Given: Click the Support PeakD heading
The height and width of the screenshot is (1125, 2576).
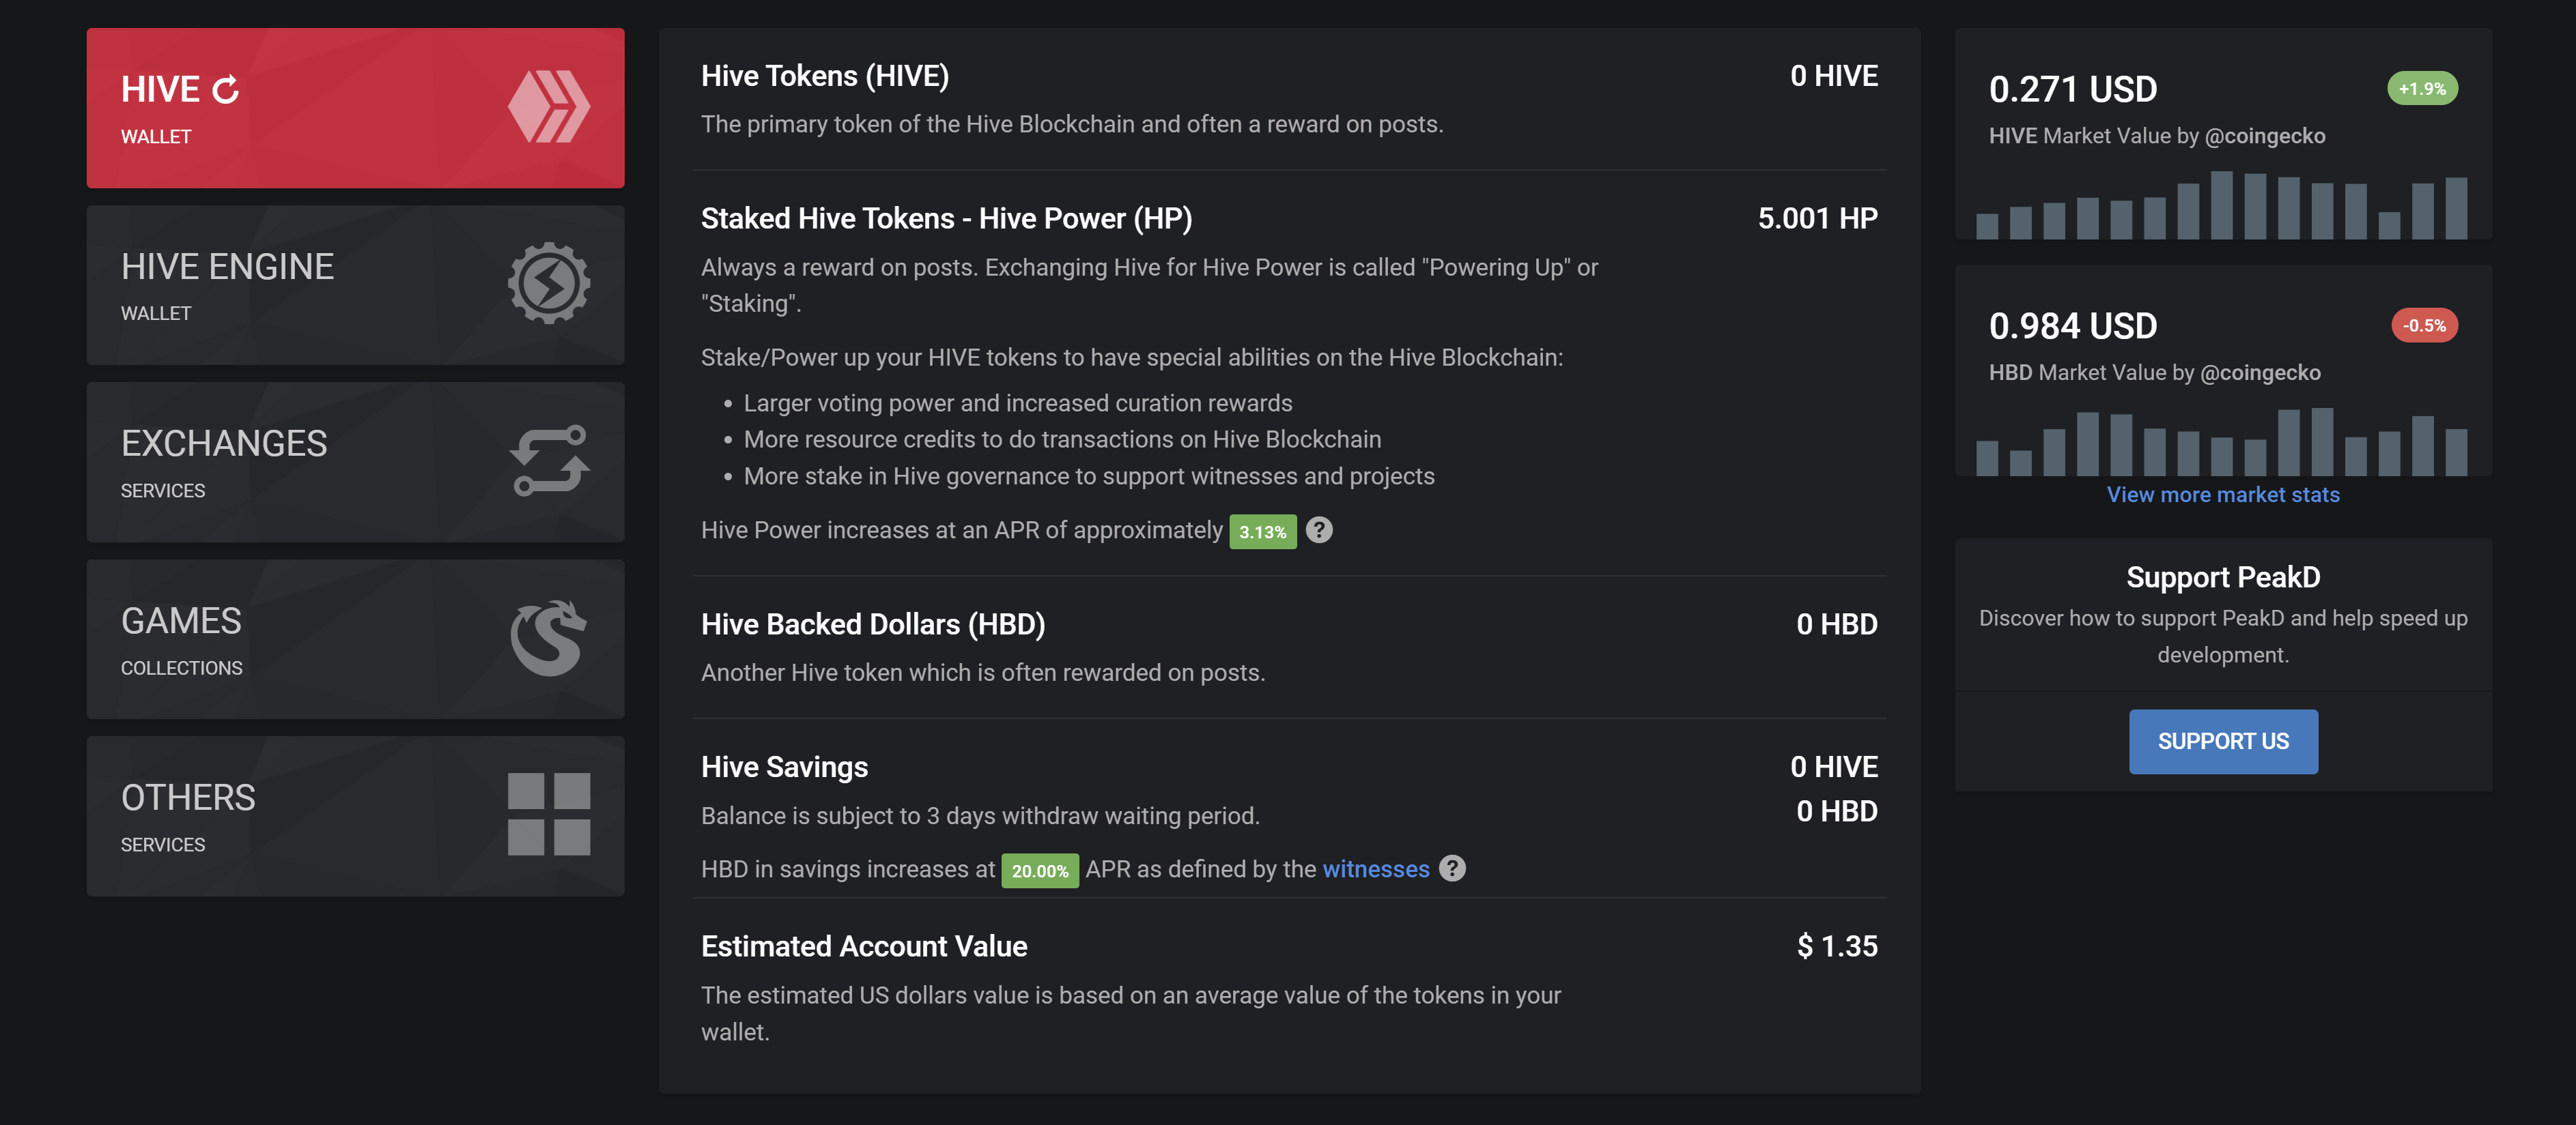Looking at the screenshot, I should pyautogui.click(x=2223, y=577).
